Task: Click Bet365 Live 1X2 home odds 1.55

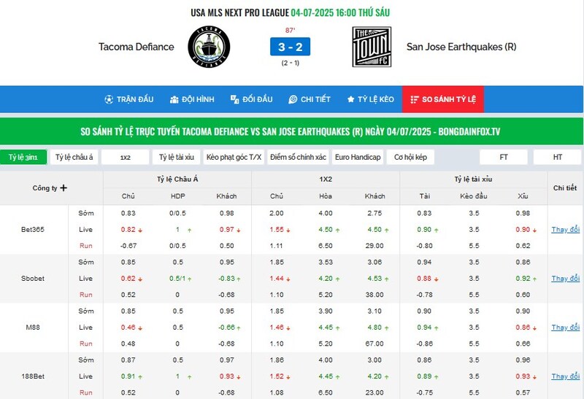Action: tap(277, 230)
